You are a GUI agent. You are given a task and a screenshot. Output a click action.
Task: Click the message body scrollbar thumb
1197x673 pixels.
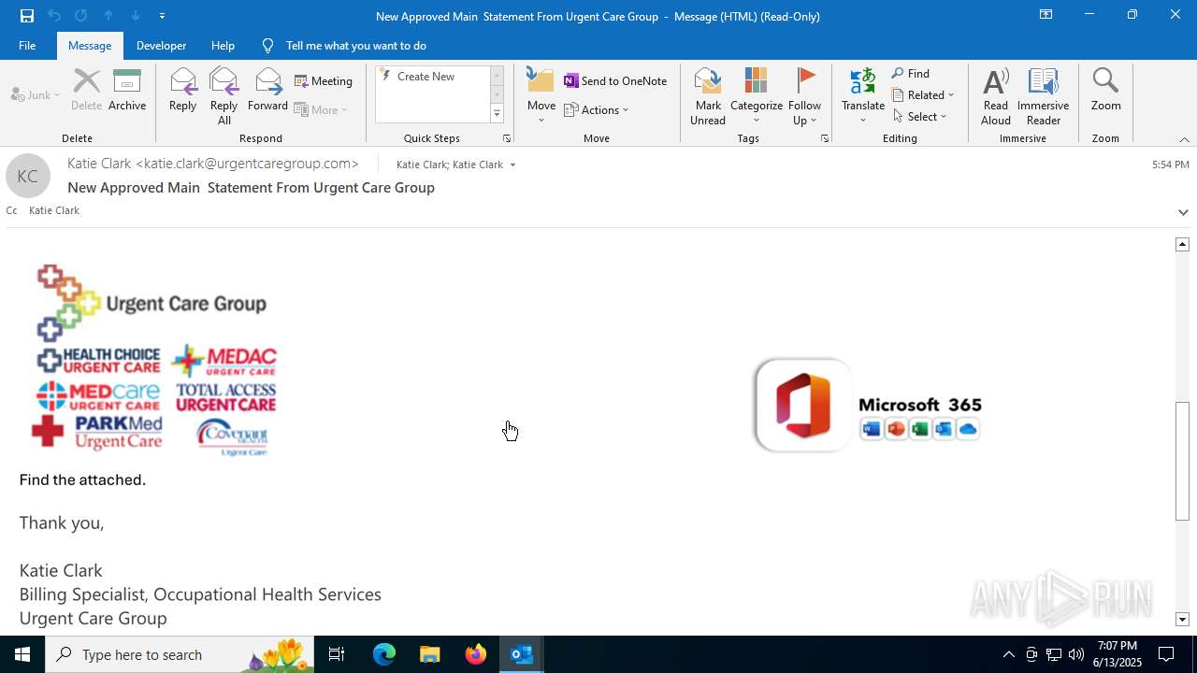pos(1182,461)
